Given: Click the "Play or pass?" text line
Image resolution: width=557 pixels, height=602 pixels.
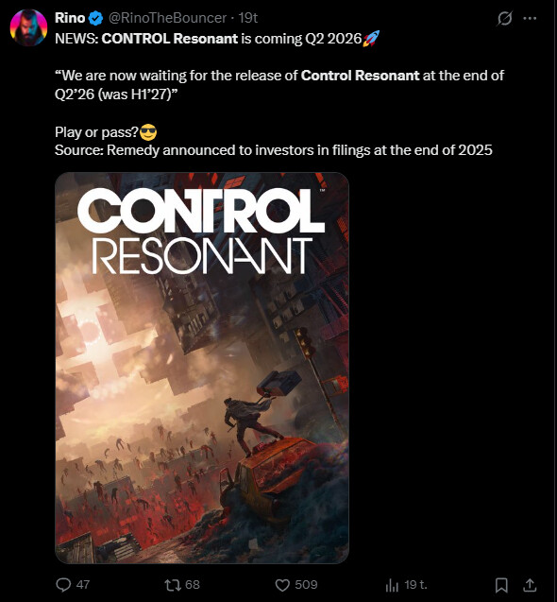Looking at the screenshot, I should [x=96, y=132].
